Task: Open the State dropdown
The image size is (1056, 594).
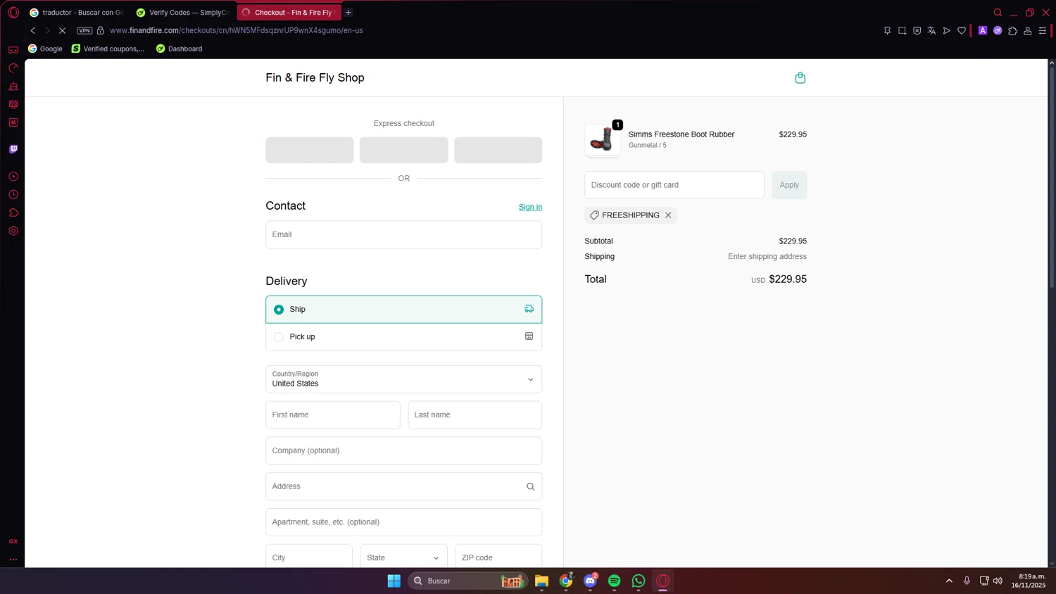Action: [403, 557]
